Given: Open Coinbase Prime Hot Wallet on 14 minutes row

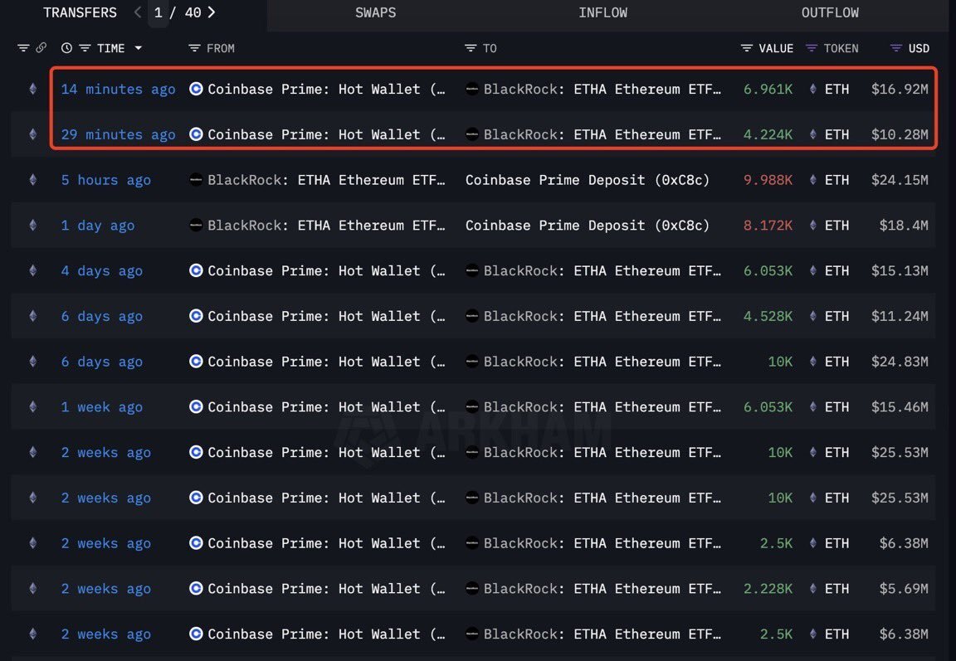Looking at the screenshot, I should point(326,89).
